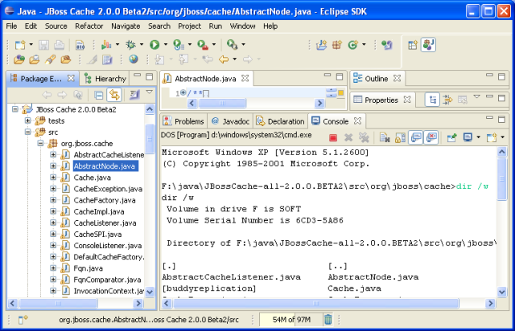This screenshot has width=515, height=331.
Task: Click the Display Selected Console icon
Action: coord(468,137)
